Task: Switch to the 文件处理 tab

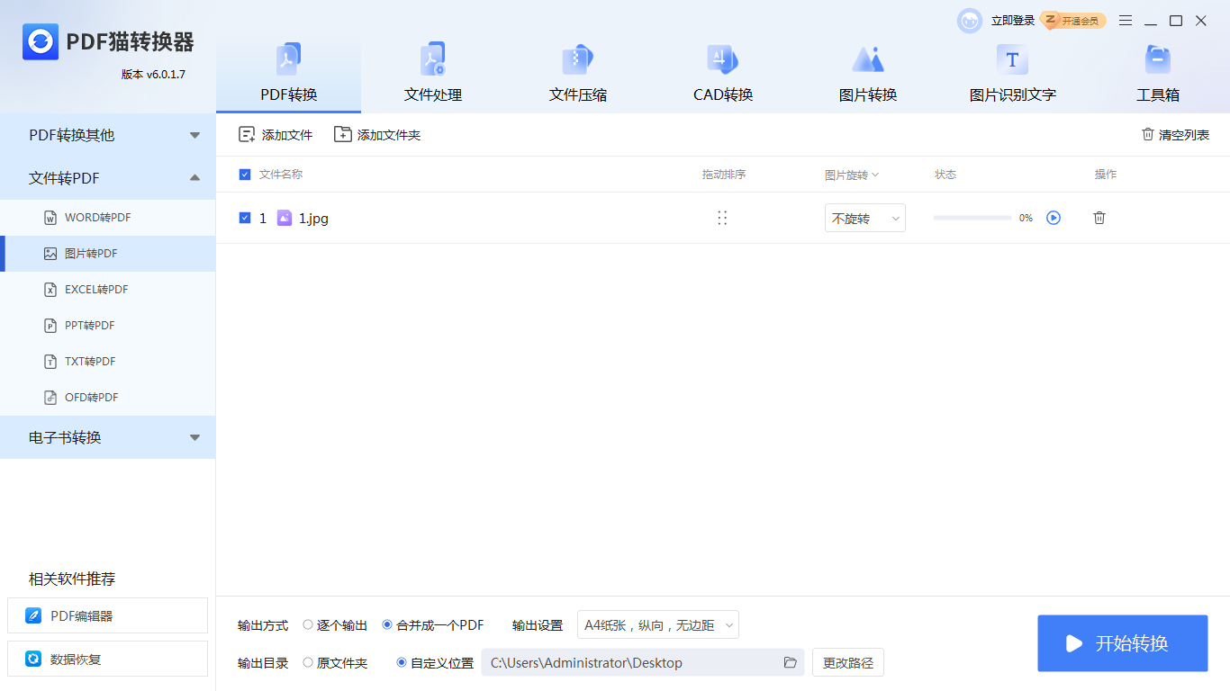Action: tap(433, 74)
